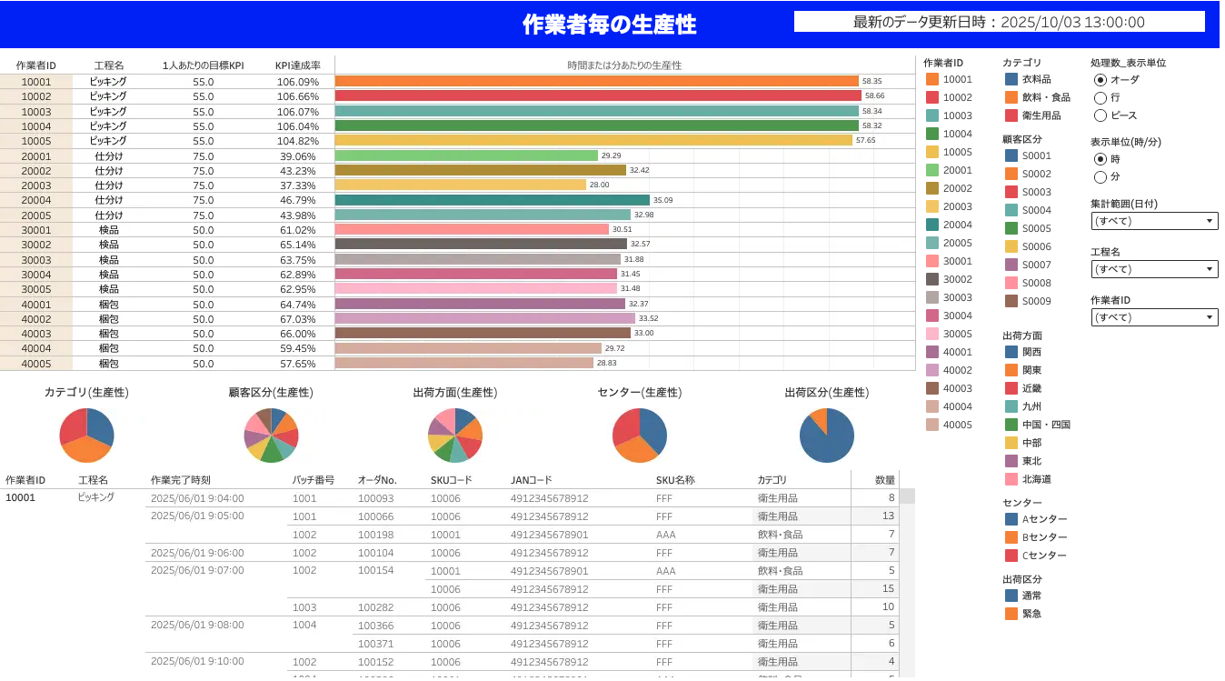
Task: Select the 106.66% KPI achievement cell
Action: point(298,96)
